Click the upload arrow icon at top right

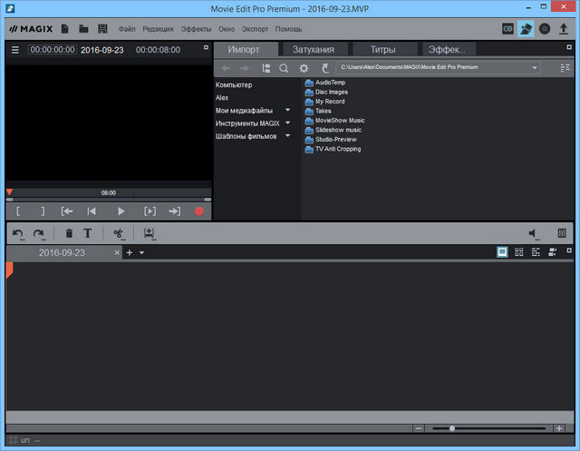pyautogui.click(x=563, y=29)
